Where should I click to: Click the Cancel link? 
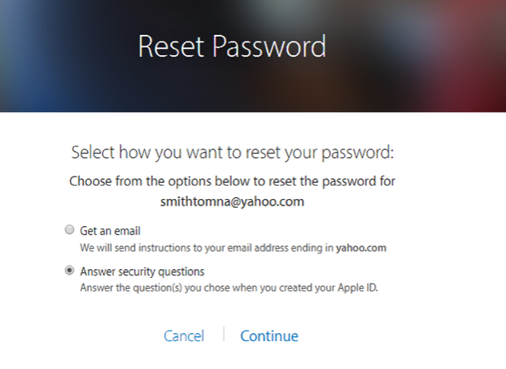[x=184, y=336]
